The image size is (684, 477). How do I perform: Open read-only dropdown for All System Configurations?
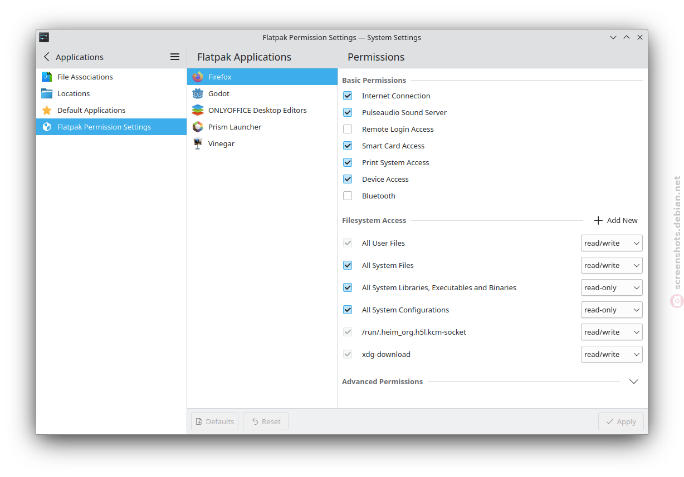[x=612, y=310]
